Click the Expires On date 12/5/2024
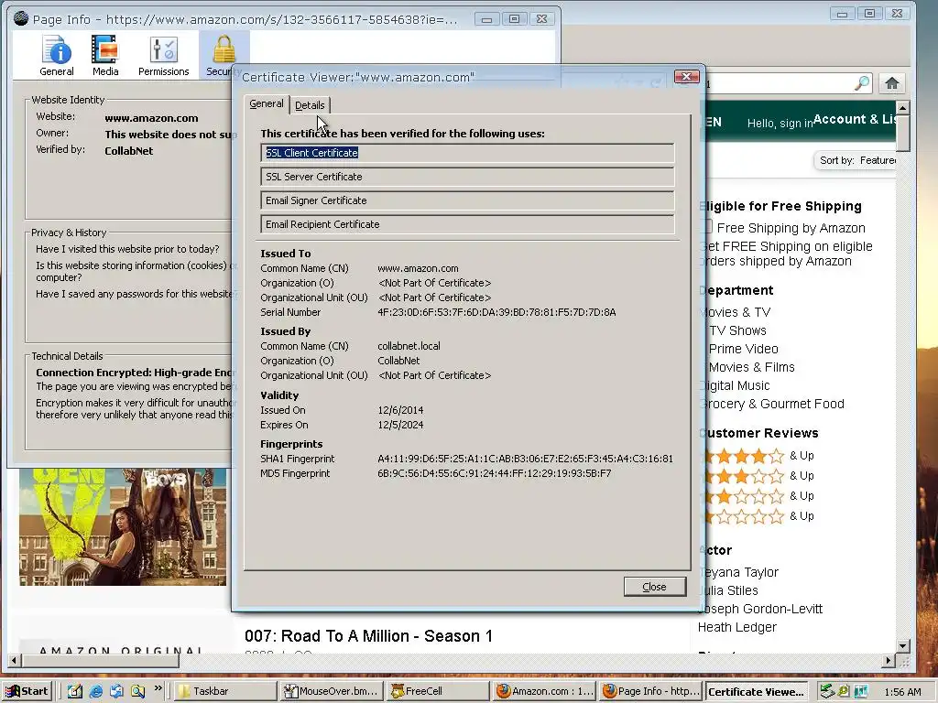Screen dimensions: 938x703 400,425
